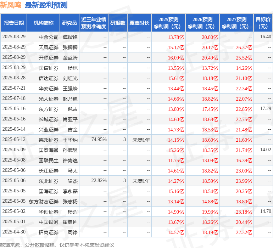Click the date 2025-08-28
The image size is (273, 248).
14,78
